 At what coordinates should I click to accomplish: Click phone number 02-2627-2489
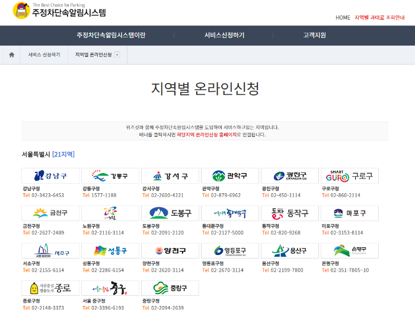48,233
